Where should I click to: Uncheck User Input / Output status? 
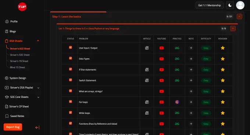[71, 47]
